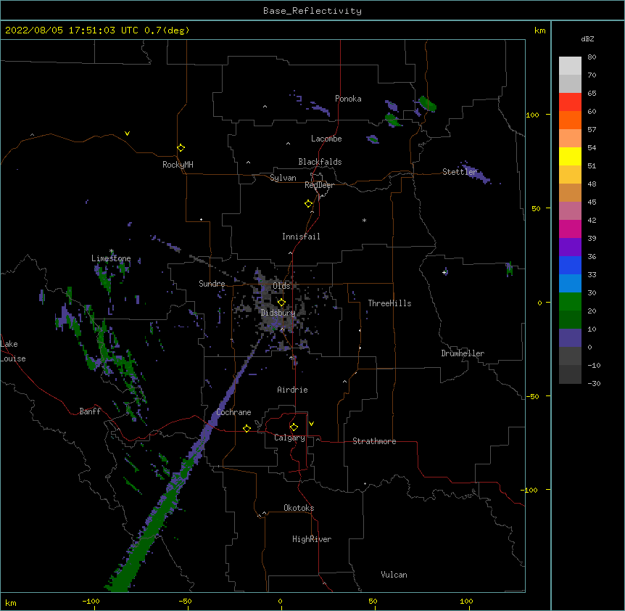This screenshot has width=625, height=611.
Task: Select the yellow V marker east of Calgary
Action: [311, 424]
